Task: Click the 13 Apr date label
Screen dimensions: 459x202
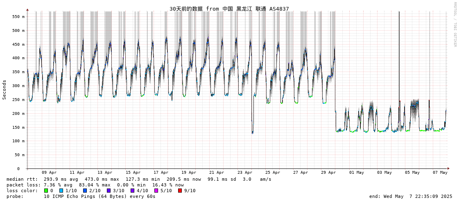Action: [105, 173]
